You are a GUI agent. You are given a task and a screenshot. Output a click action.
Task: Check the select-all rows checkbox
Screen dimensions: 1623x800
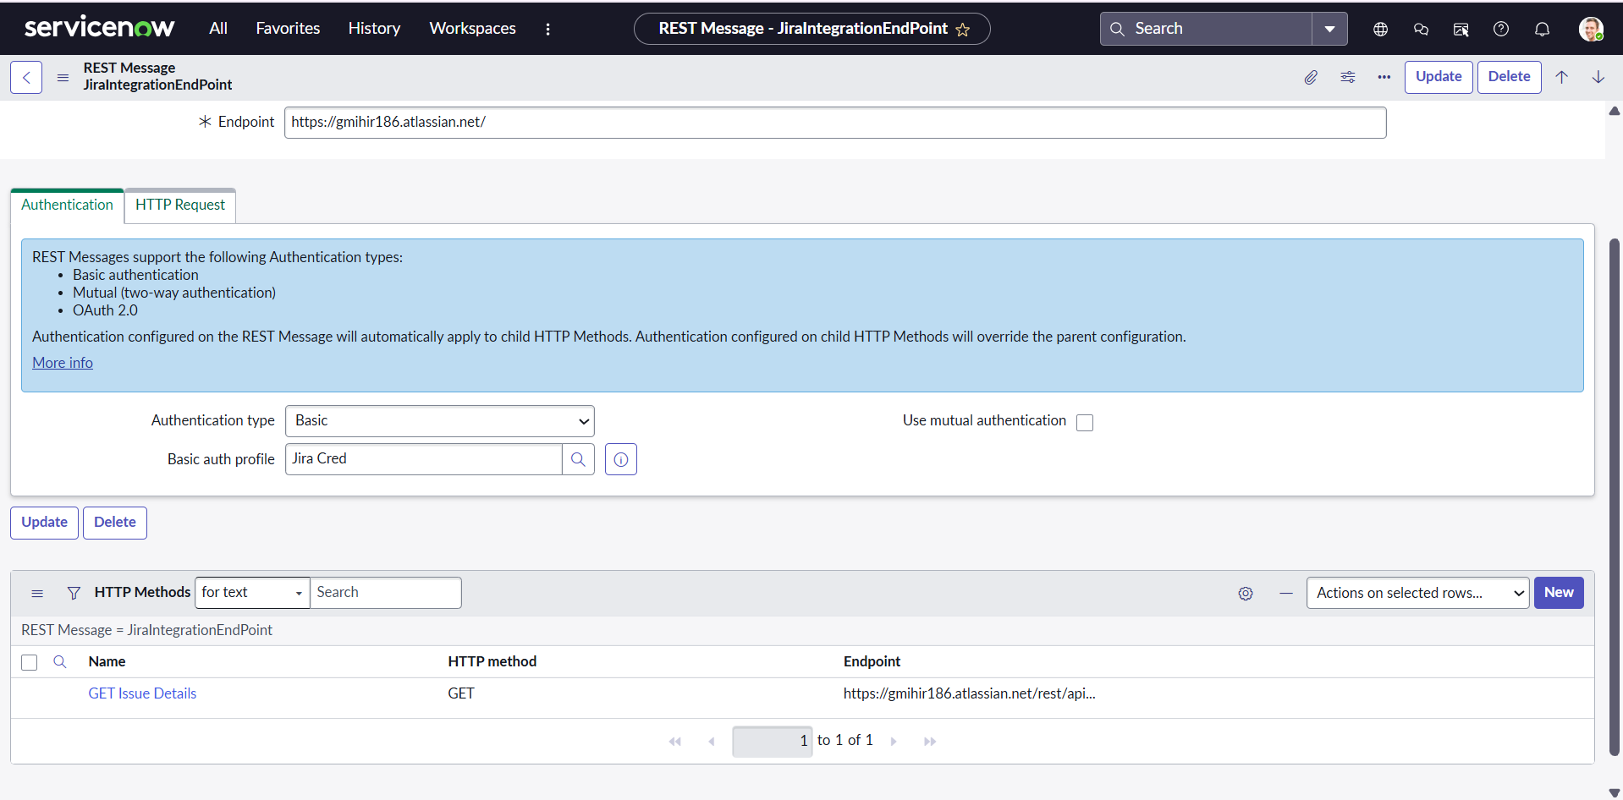tap(30, 662)
